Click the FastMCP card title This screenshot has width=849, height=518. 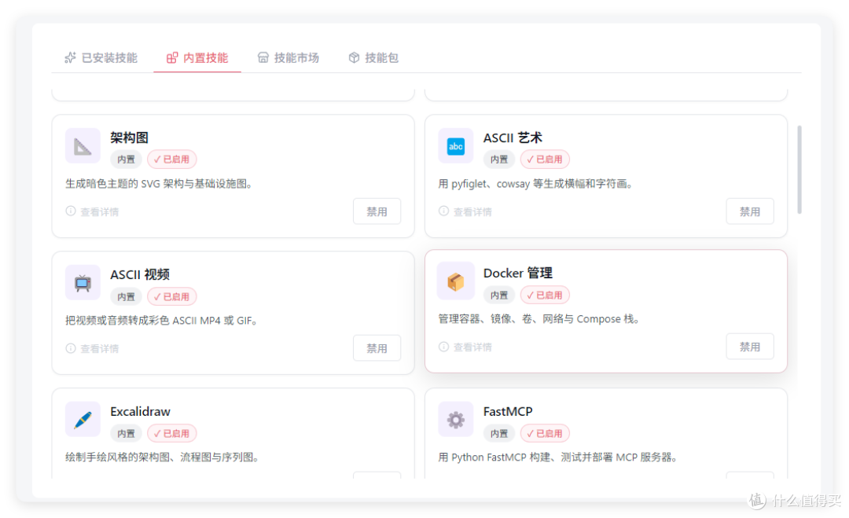click(x=508, y=412)
